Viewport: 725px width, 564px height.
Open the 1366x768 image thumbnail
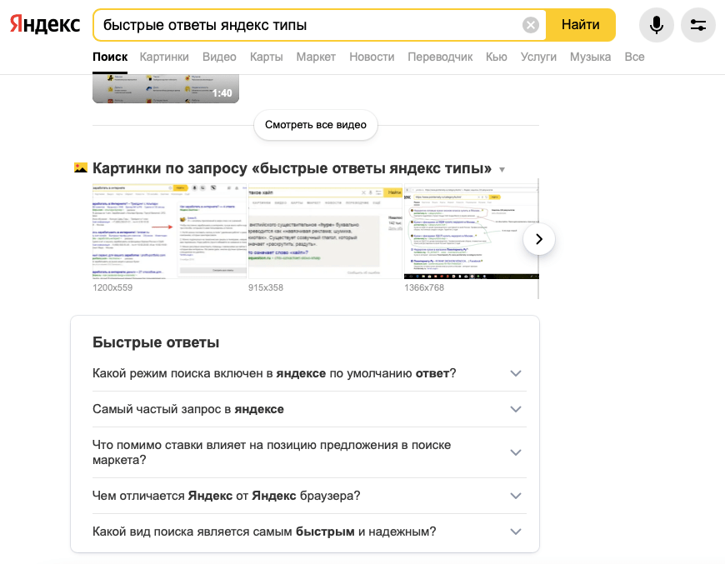click(x=471, y=231)
